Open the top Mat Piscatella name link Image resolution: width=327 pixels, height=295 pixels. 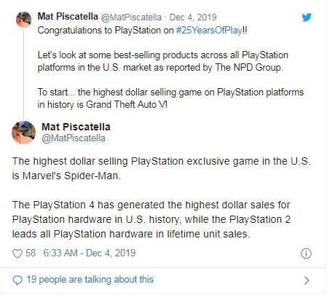pos(68,17)
